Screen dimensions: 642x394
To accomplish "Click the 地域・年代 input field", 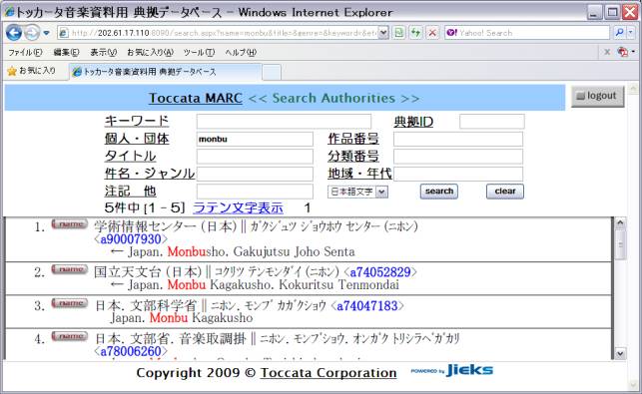I will pos(458,174).
